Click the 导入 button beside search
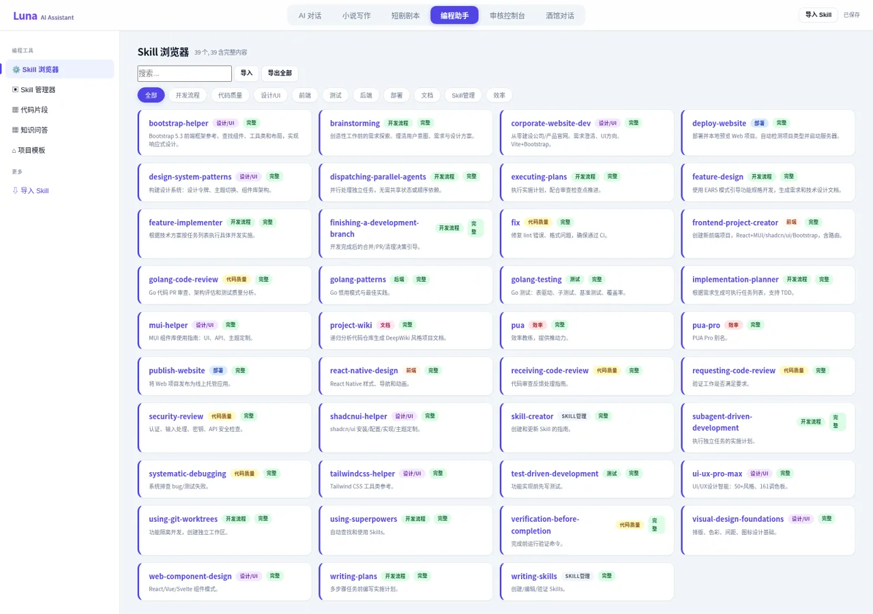873x614 pixels. [247, 74]
